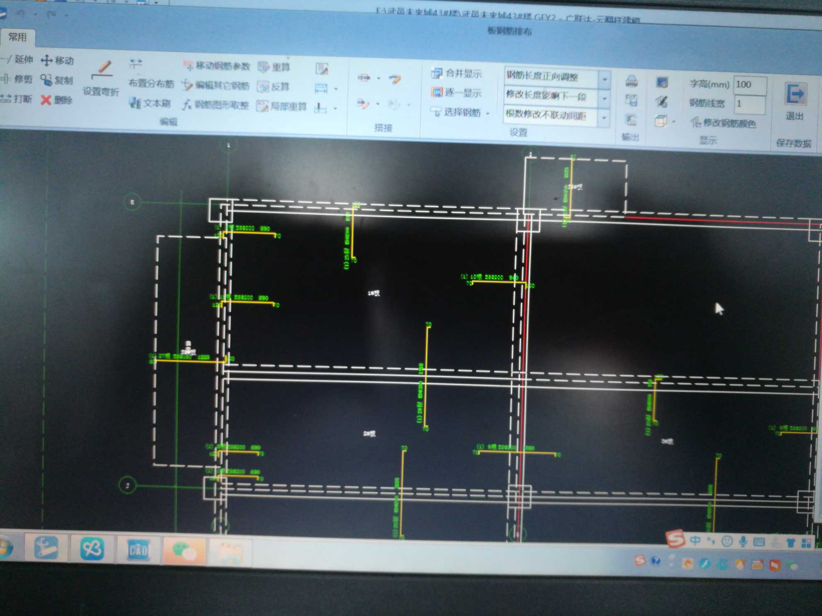822x616 pixels.
Task: Click the 1#板 slab label
Action: coord(374,293)
